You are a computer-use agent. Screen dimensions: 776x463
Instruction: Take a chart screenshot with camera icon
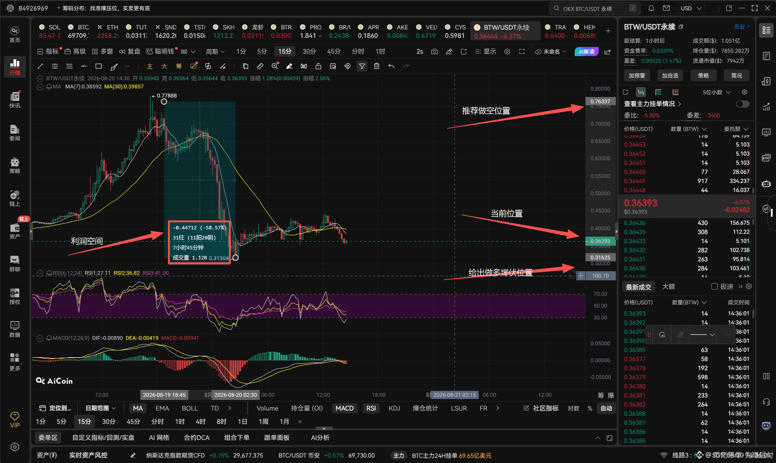[434, 52]
